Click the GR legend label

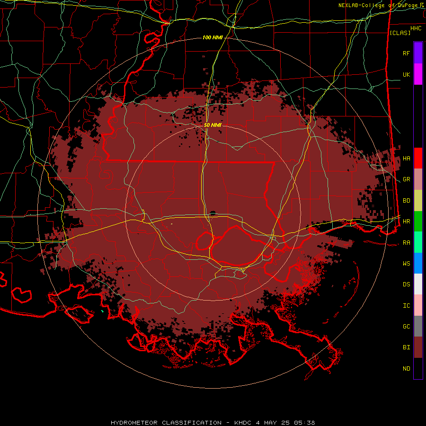pyautogui.click(x=406, y=179)
